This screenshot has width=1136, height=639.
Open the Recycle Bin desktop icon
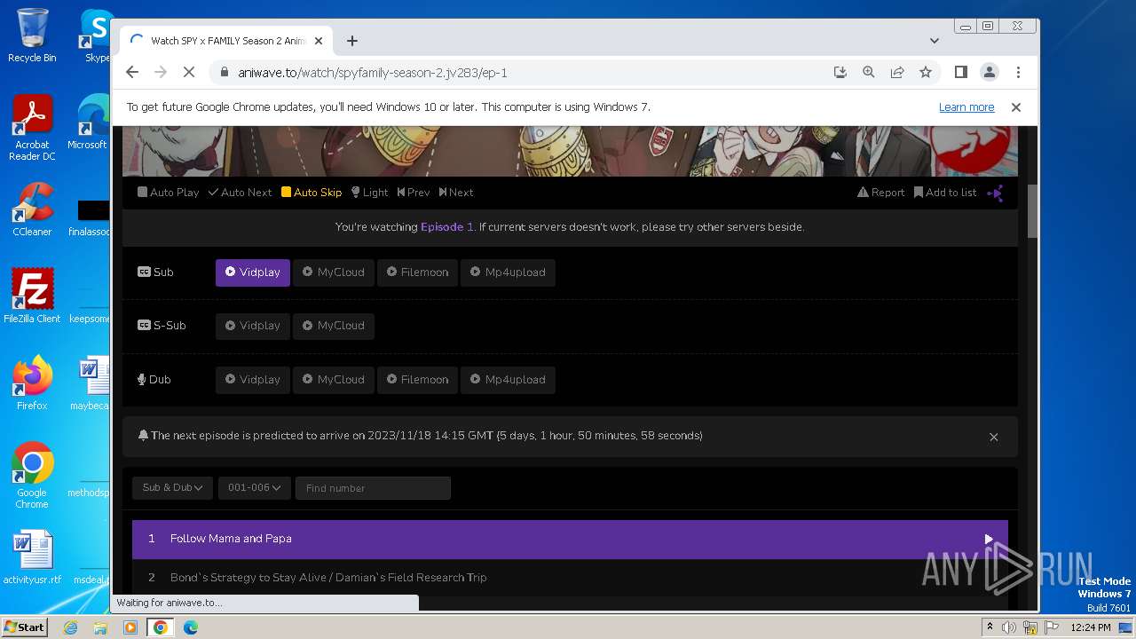pyautogui.click(x=32, y=35)
